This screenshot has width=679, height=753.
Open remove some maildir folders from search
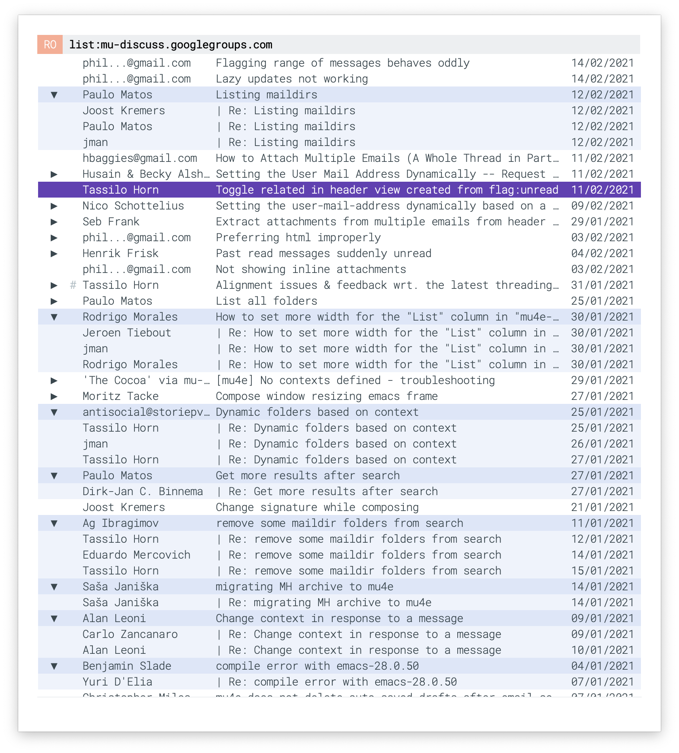[339, 523]
